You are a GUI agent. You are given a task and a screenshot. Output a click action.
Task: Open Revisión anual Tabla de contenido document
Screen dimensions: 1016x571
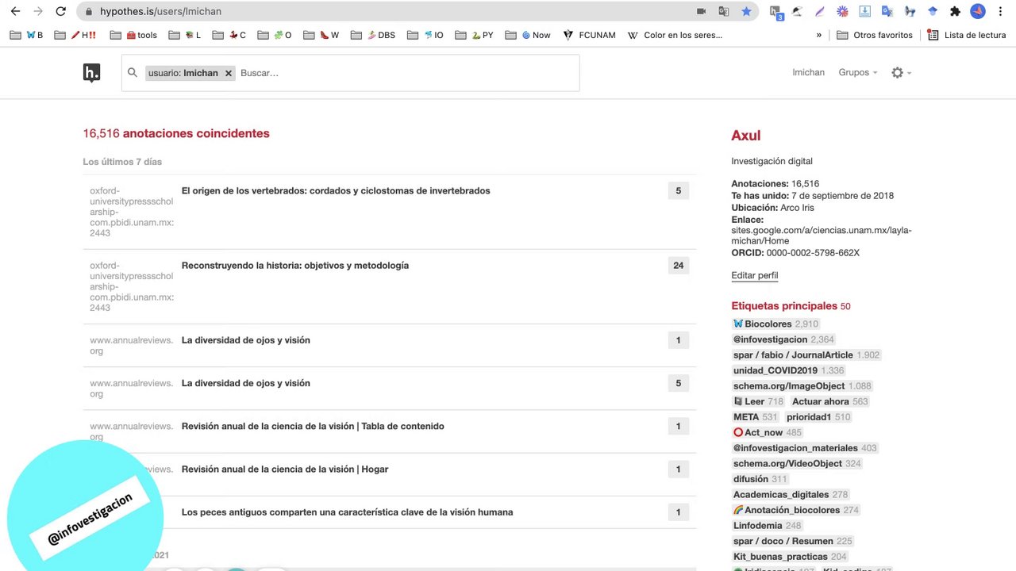click(313, 426)
